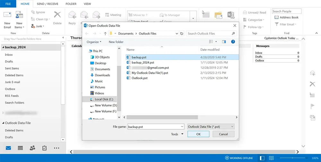
Task: Toggle the preview pane icon
Action: point(224,42)
